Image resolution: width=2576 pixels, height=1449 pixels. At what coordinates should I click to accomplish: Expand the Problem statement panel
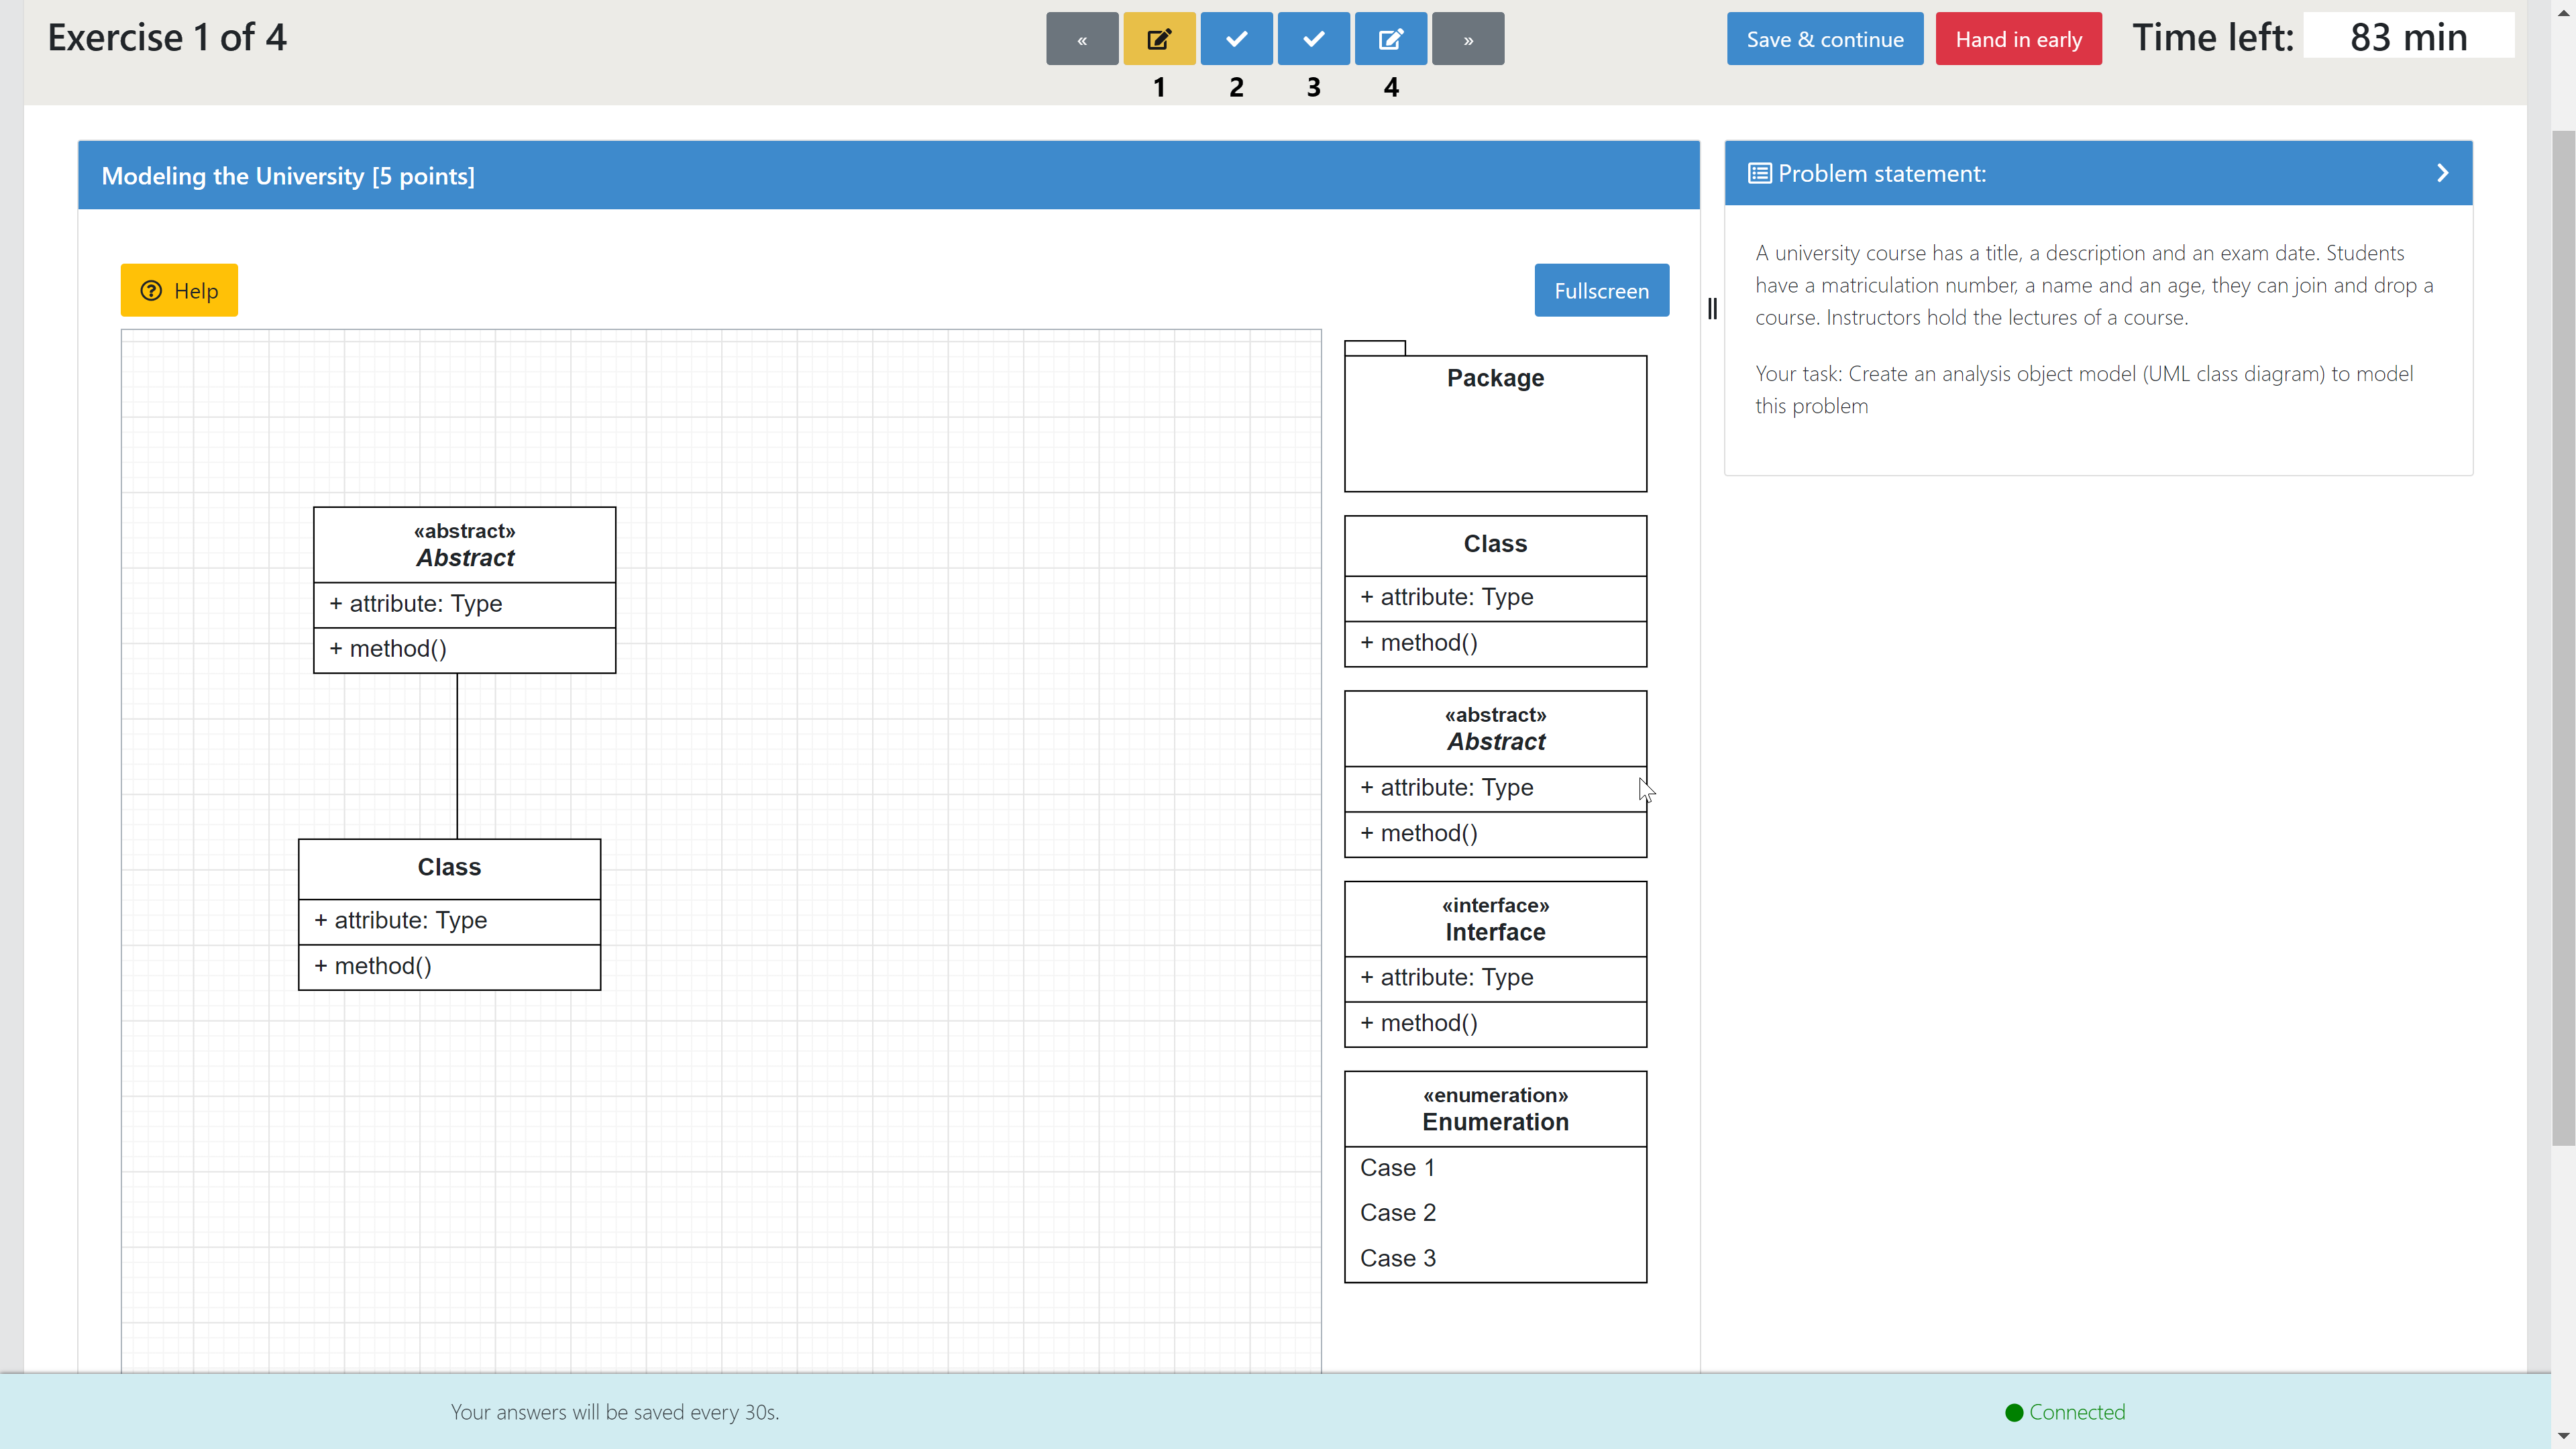click(x=2442, y=172)
